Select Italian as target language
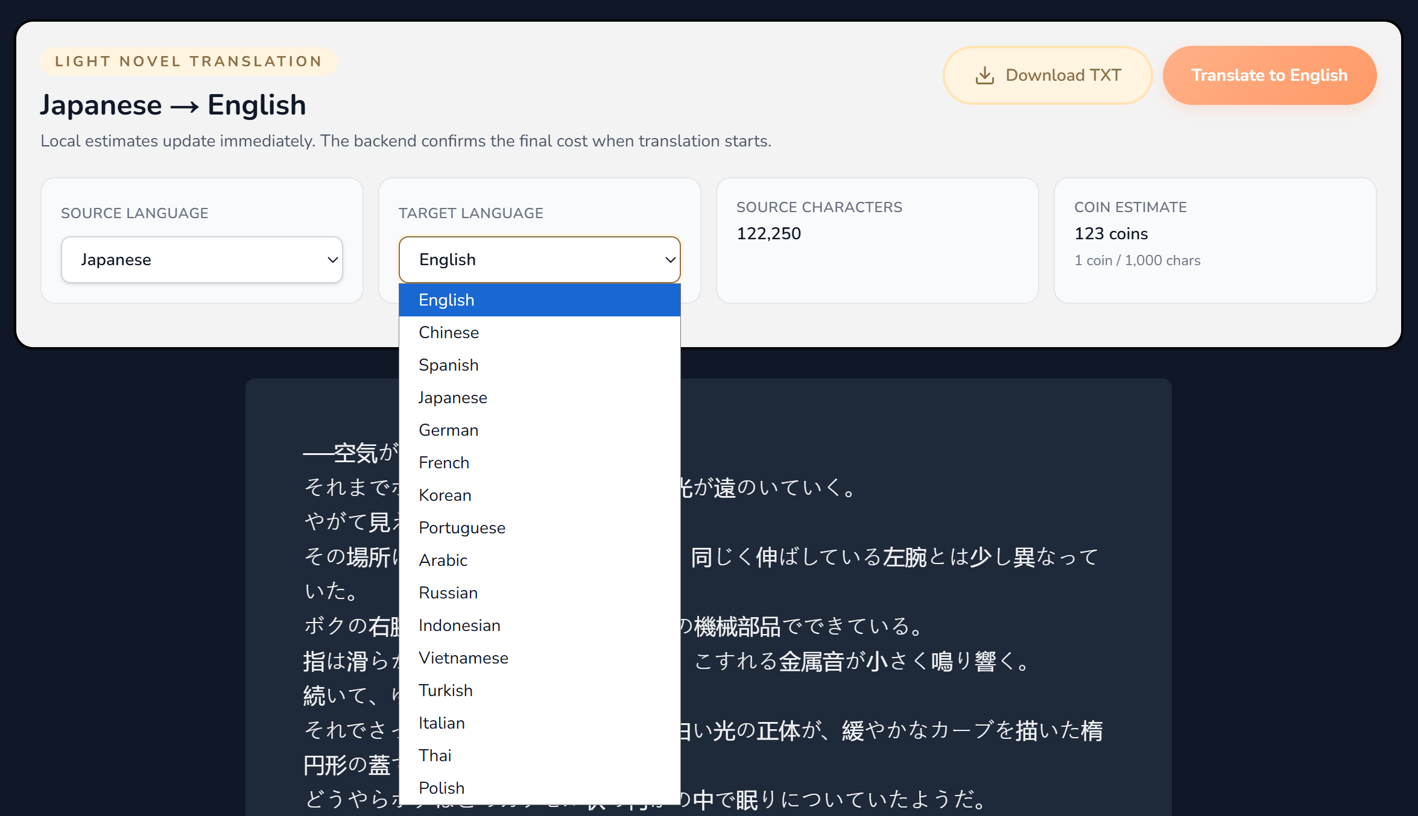Viewport: 1418px width, 816px height. click(539, 723)
